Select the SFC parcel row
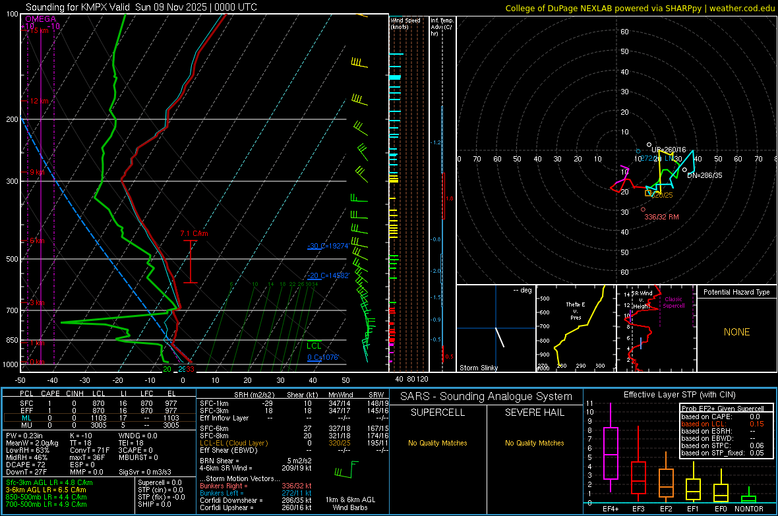 point(99,403)
